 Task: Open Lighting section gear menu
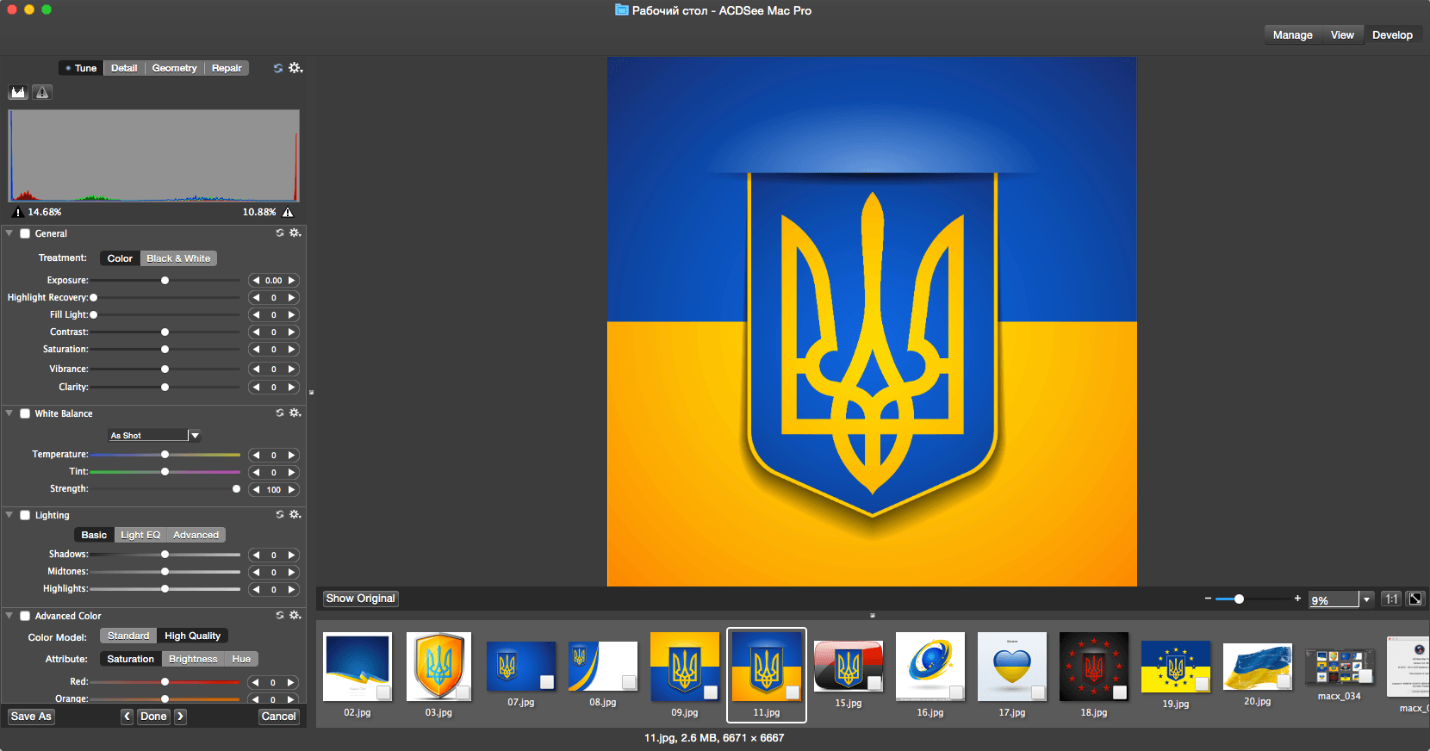(x=295, y=515)
